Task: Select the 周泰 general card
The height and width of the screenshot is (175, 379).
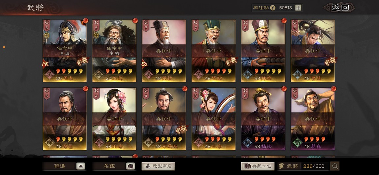Action: pyautogui.click(x=65, y=51)
